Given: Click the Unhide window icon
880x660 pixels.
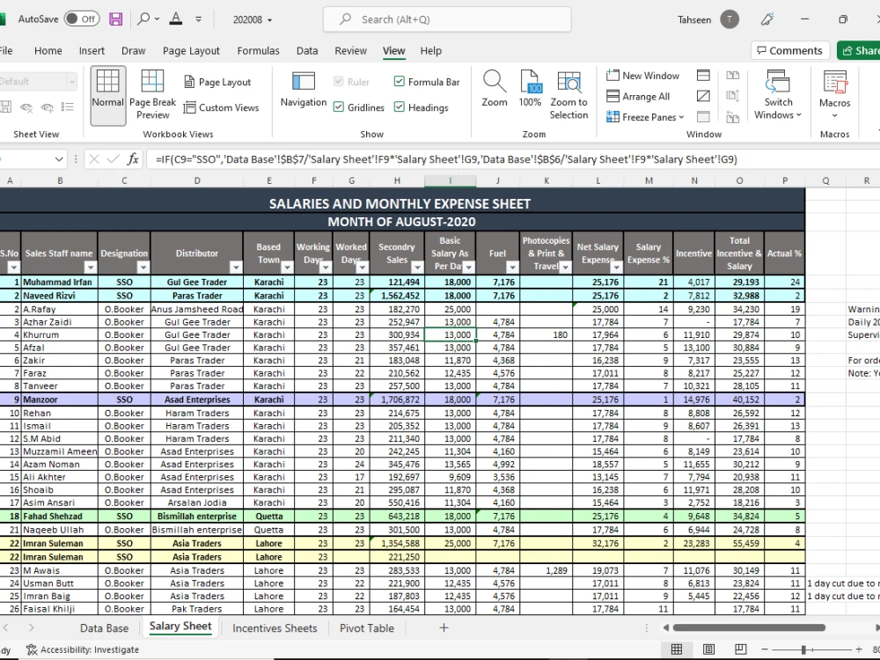Looking at the screenshot, I should click(703, 117).
